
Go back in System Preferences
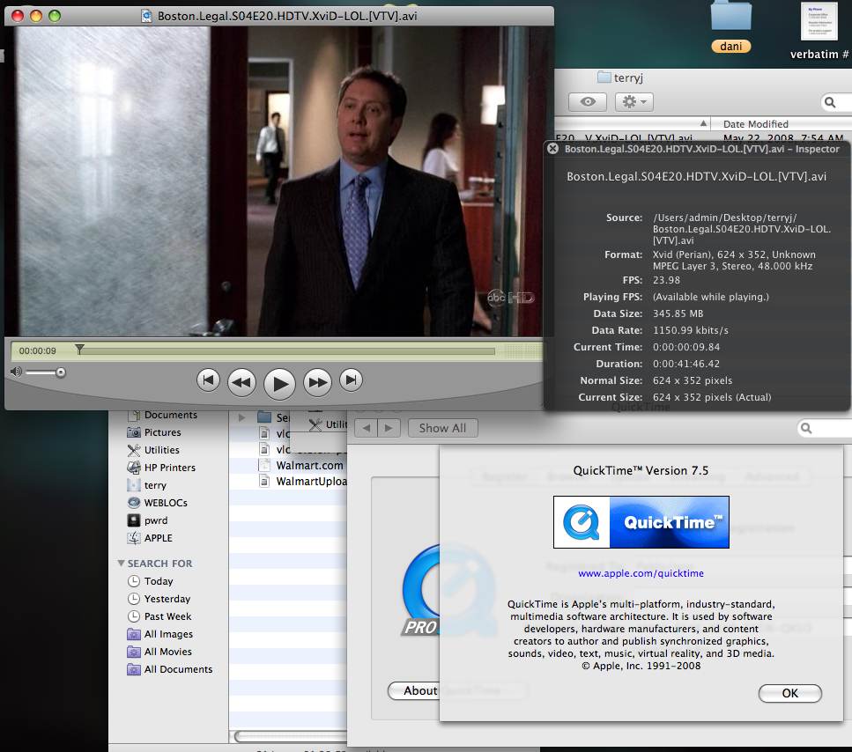click(x=367, y=428)
